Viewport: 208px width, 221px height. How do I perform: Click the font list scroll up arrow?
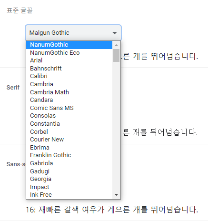116,45
